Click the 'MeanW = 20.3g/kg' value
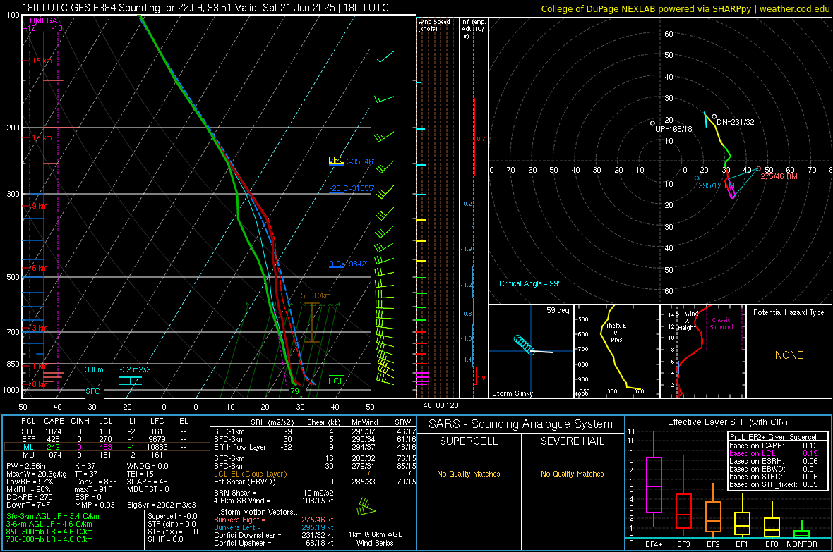The width and height of the screenshot is (833, 552). pyautogui.click(x=37, y=474)
